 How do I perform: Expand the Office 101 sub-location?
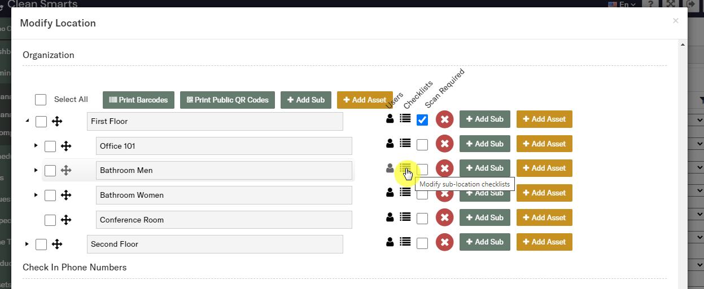36,145
